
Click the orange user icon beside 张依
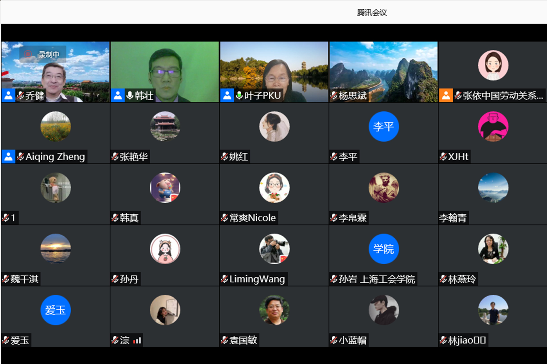click(446, 95)
